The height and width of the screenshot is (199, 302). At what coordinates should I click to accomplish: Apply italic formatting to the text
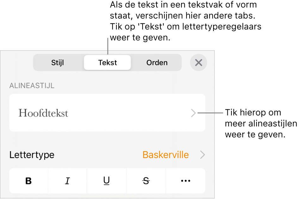click(67, 181)
